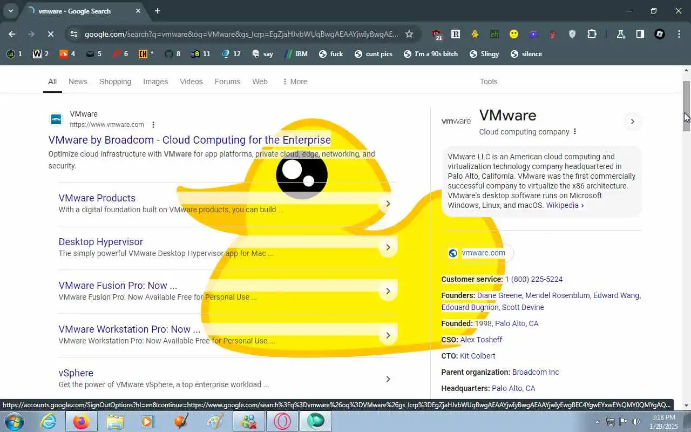The width and height of the screenshot is (691, 432).
Task: Click the customer service phone number
Action: tap(534, 279)
